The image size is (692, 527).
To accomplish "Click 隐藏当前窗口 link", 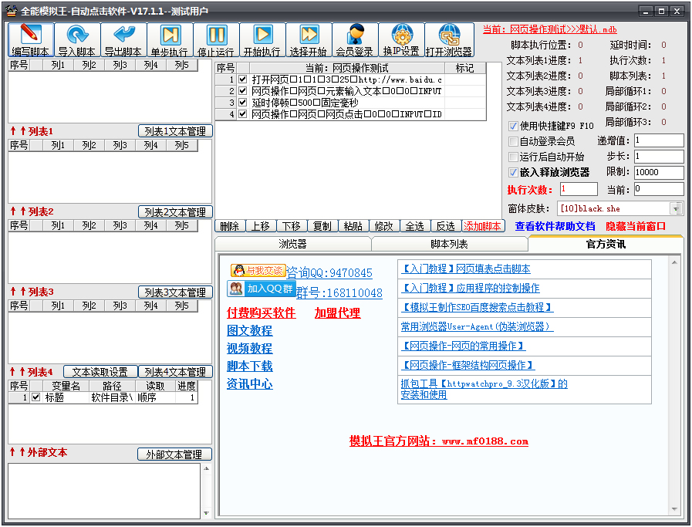I will coord(636,226).
